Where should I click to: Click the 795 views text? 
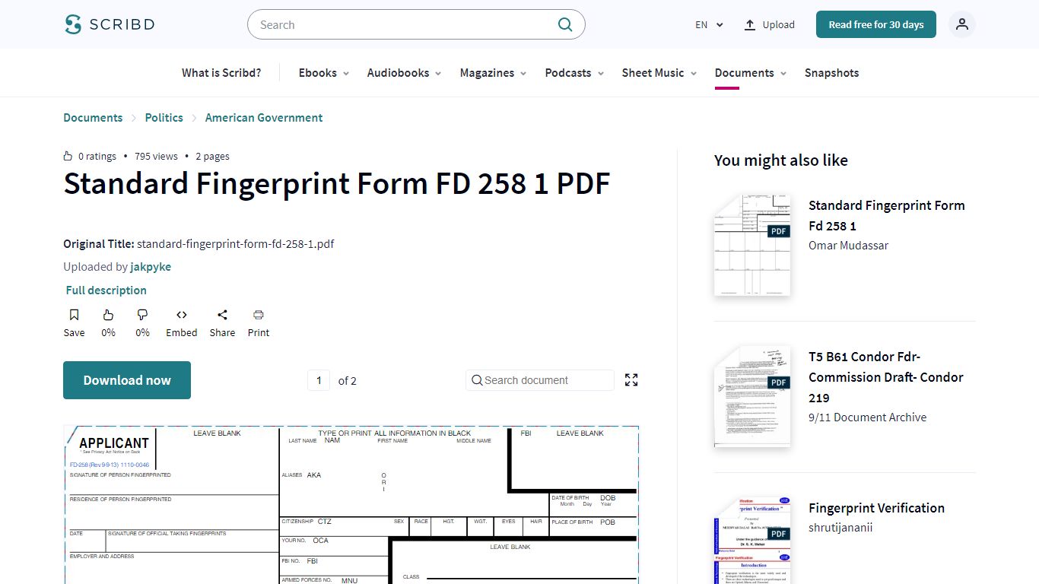[156, 156]
